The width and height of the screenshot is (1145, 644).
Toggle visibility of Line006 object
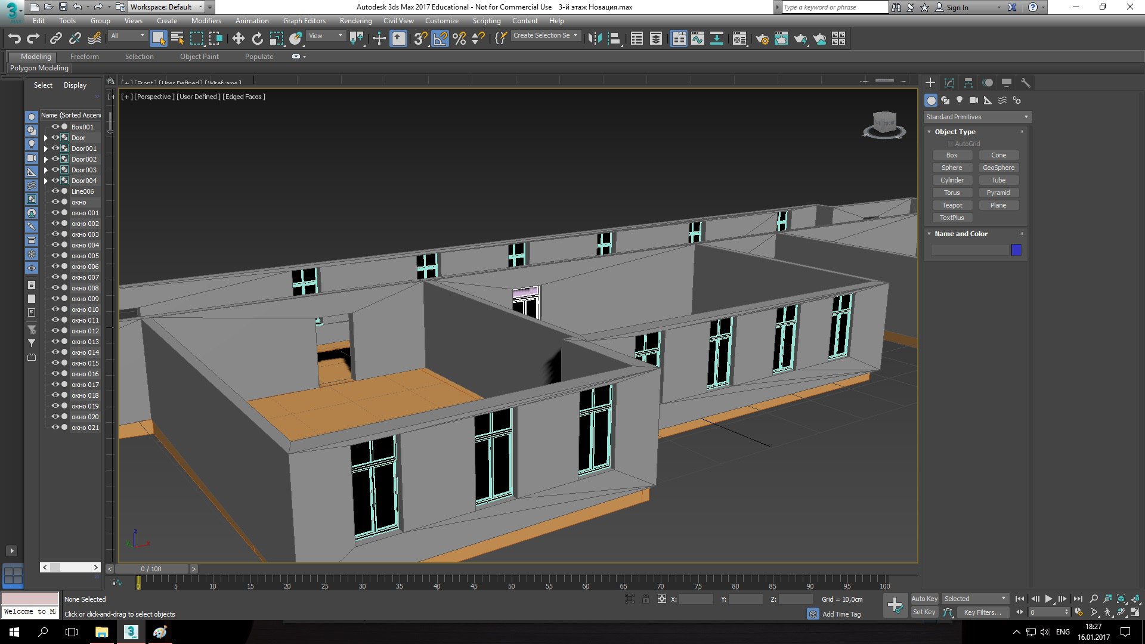pyautogui.click(x=55, y=191)
